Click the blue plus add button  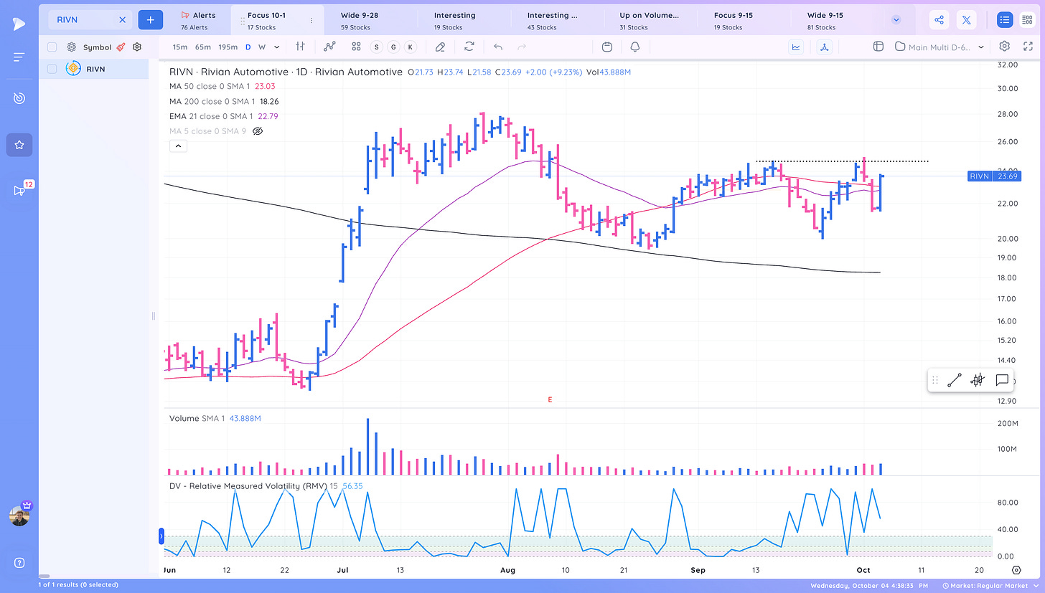pyautogui.click(x=150, y=20)
